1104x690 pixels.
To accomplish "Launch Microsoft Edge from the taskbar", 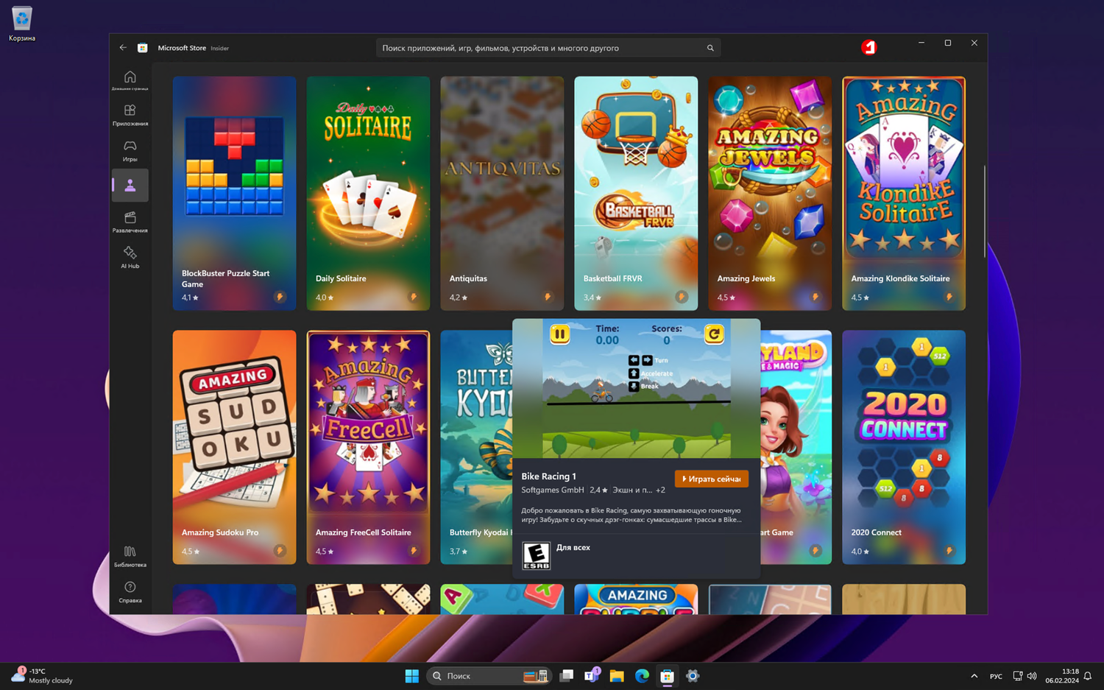I will [x=642, y=676].
